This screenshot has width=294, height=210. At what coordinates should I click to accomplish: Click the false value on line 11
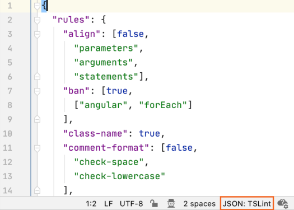point(179,148)
